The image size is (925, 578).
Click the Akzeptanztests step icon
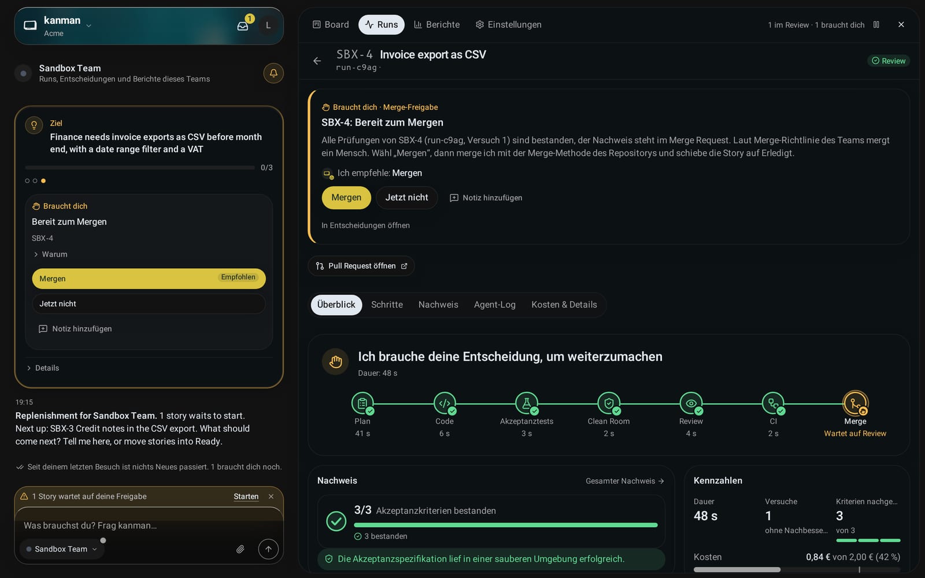527,403
